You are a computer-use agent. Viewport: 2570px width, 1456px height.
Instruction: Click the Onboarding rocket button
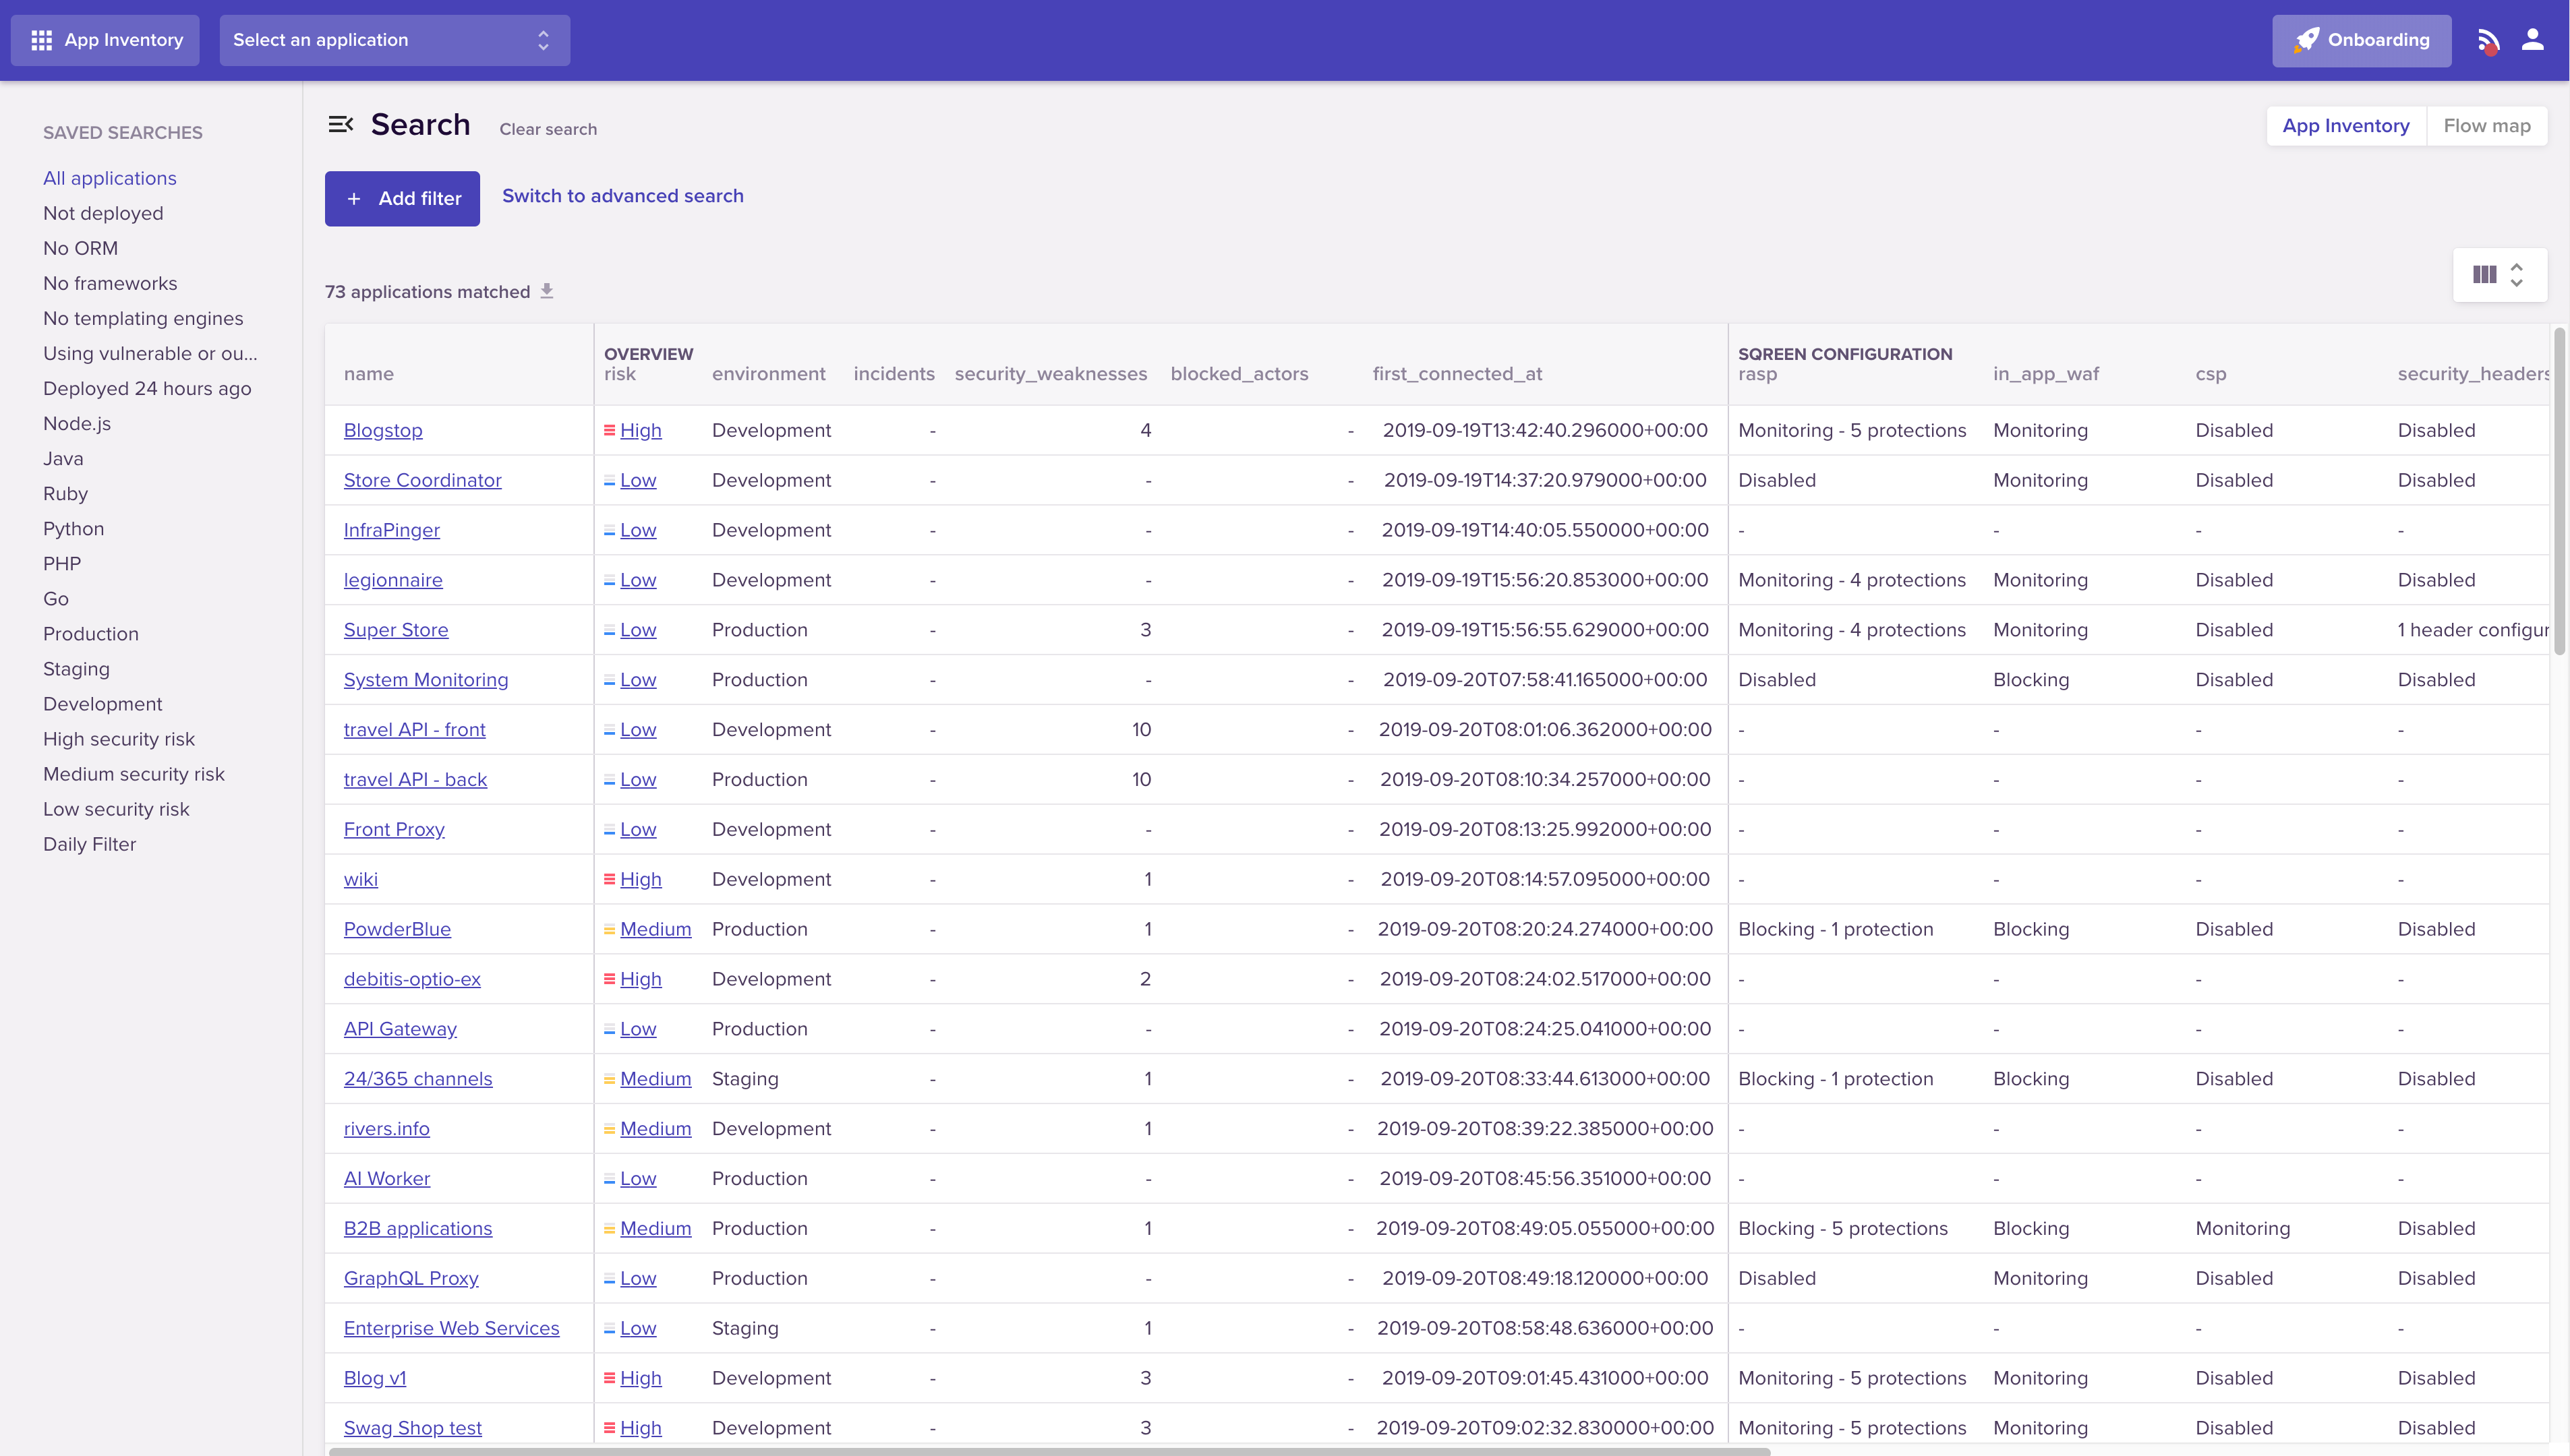tap(2361, 40)
